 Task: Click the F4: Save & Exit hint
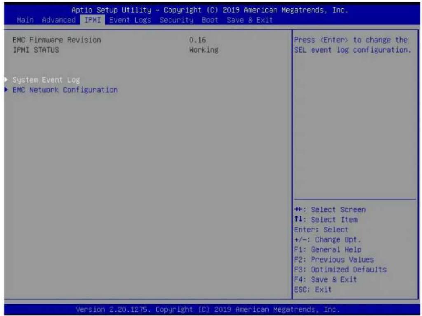point(326,279)
